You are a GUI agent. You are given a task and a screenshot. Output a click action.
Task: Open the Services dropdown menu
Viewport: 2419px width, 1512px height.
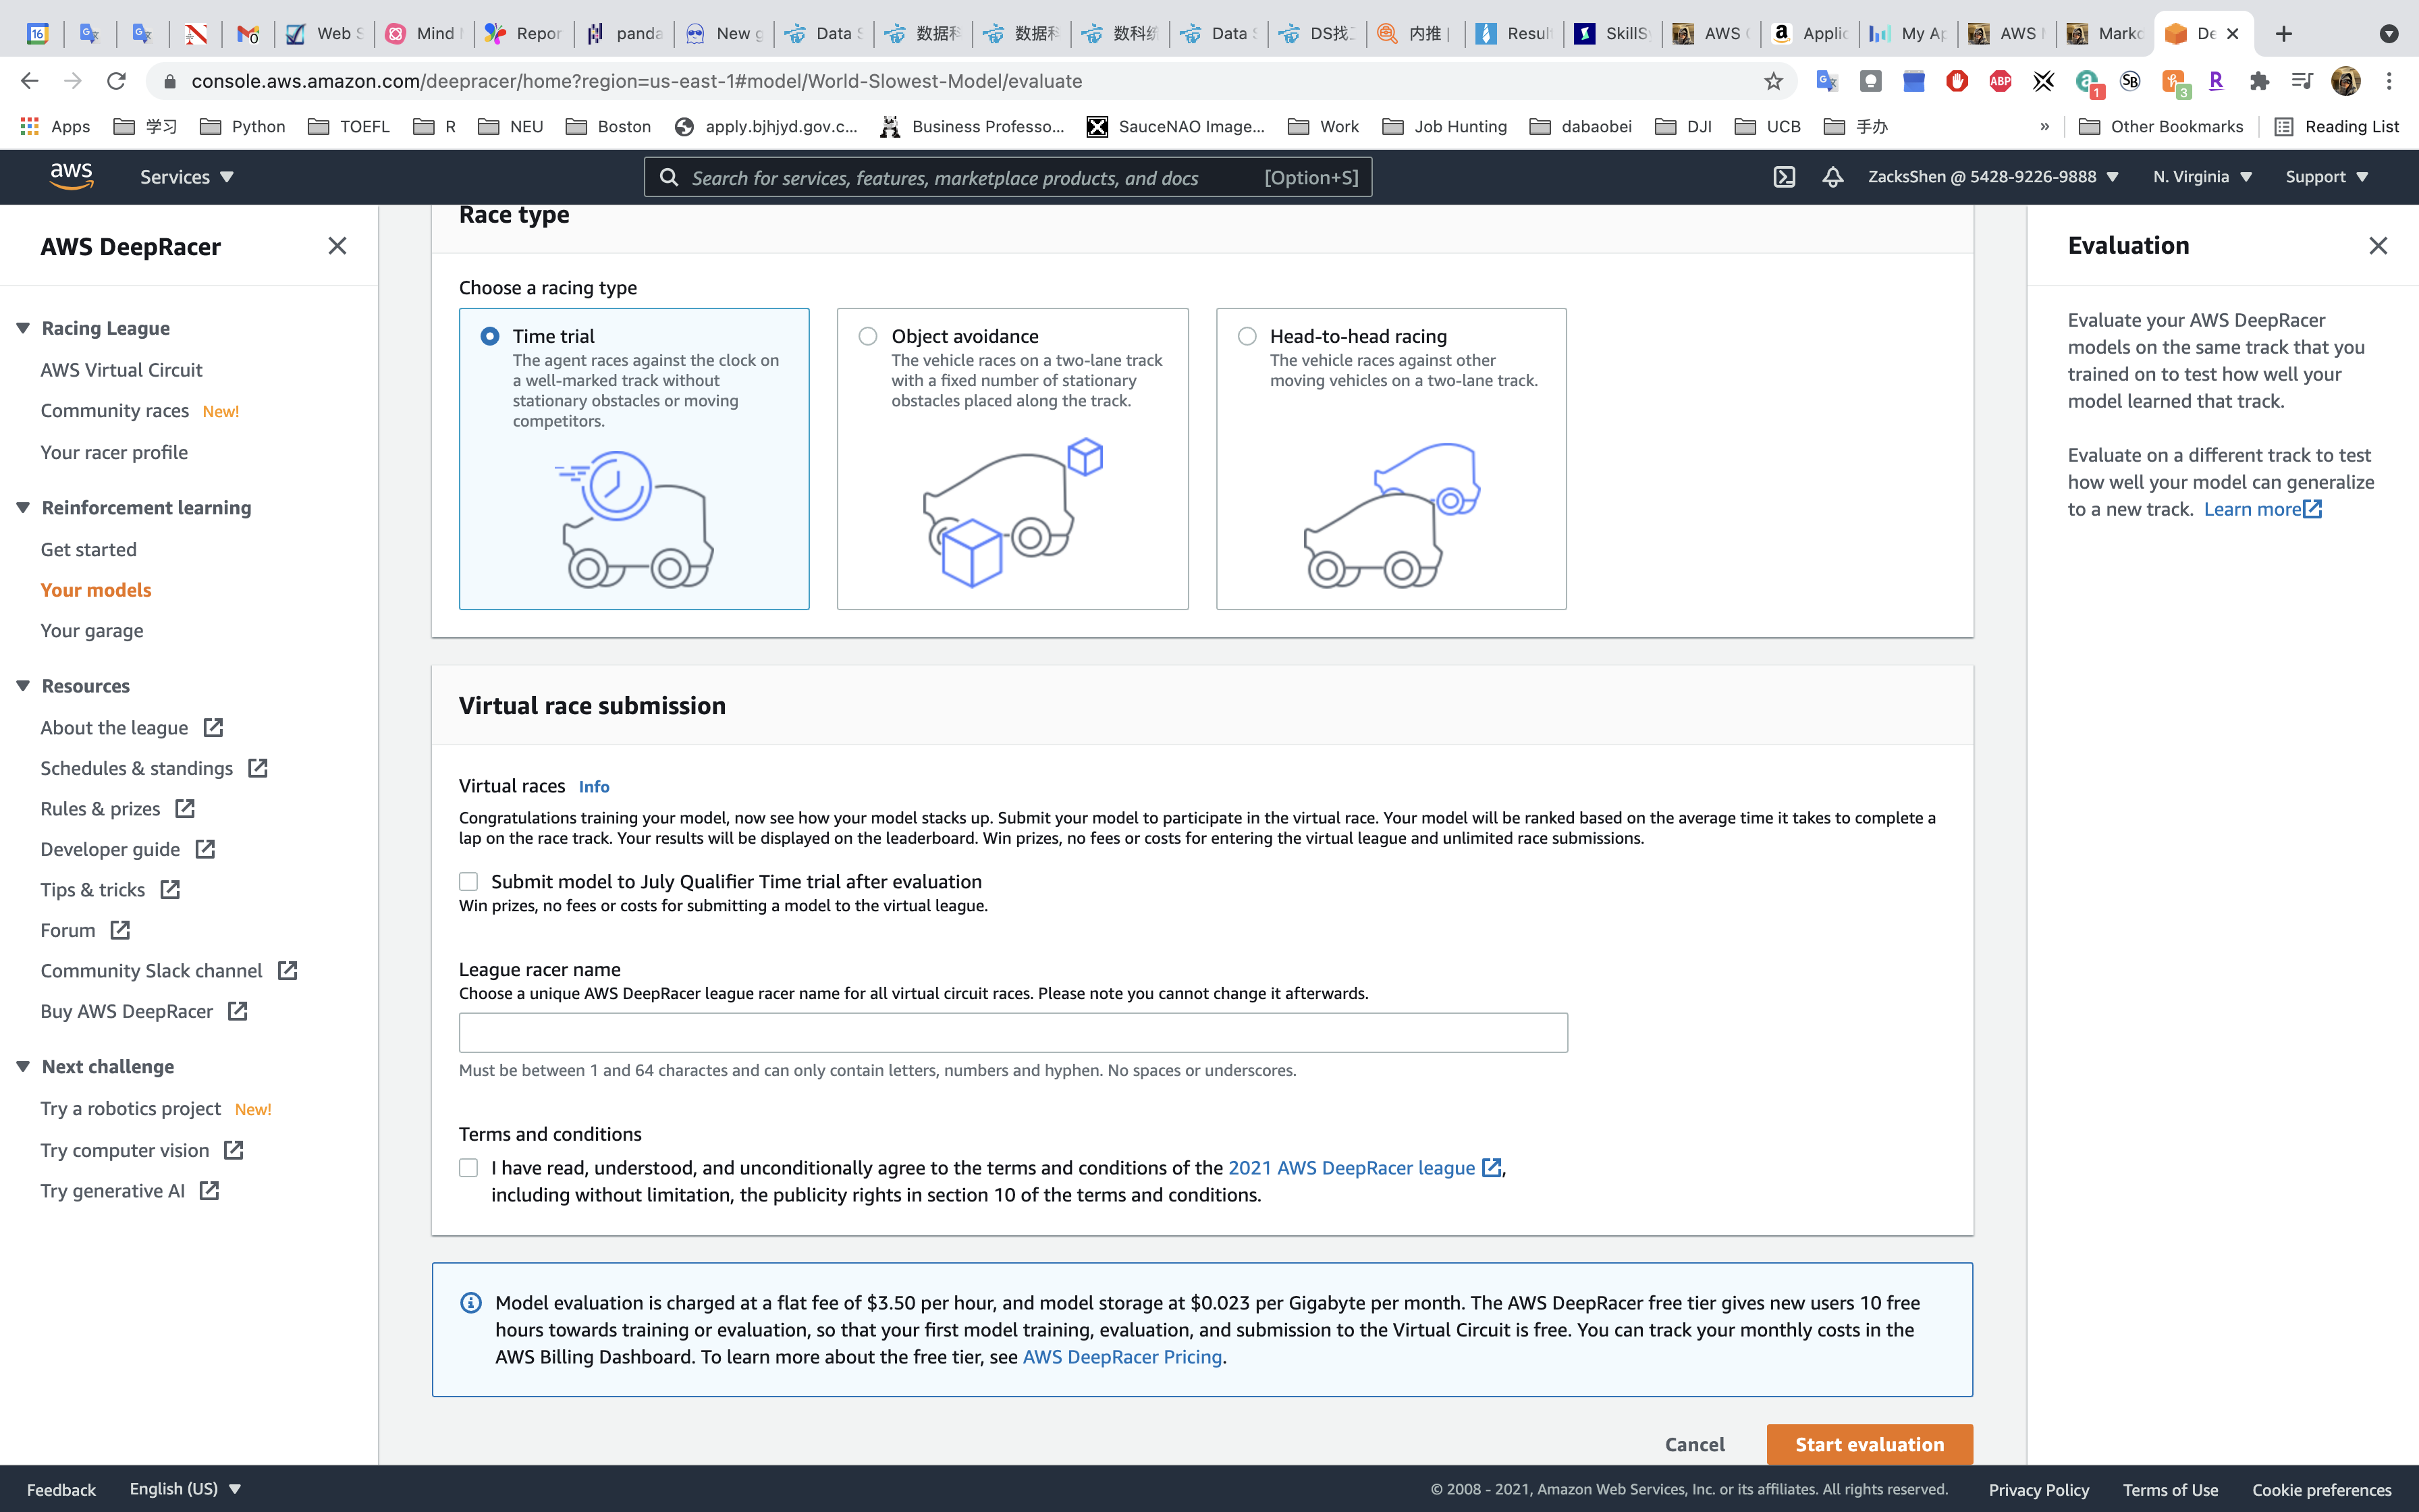click(x=187, y=177)
